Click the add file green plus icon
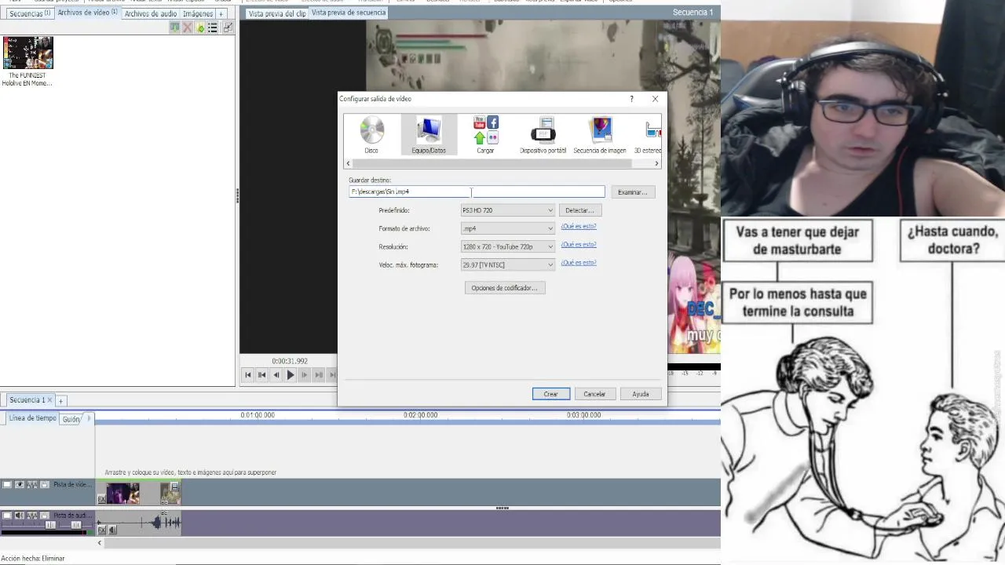Viewport: 1005px width, 565px height. click(x=200, y=27)
